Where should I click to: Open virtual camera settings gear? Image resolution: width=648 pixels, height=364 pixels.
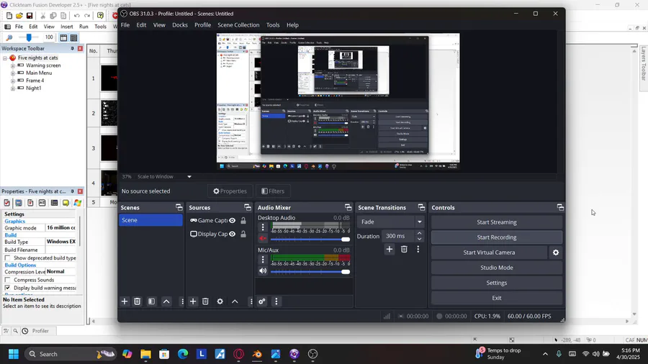pos(556,252)
